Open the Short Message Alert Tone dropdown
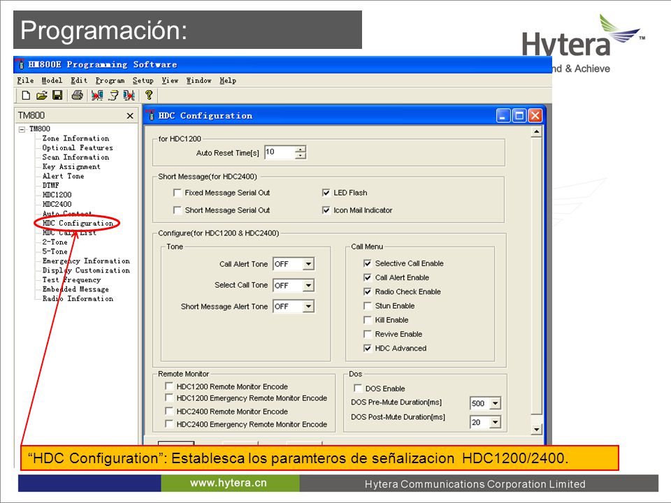 [x=308, y=306]
